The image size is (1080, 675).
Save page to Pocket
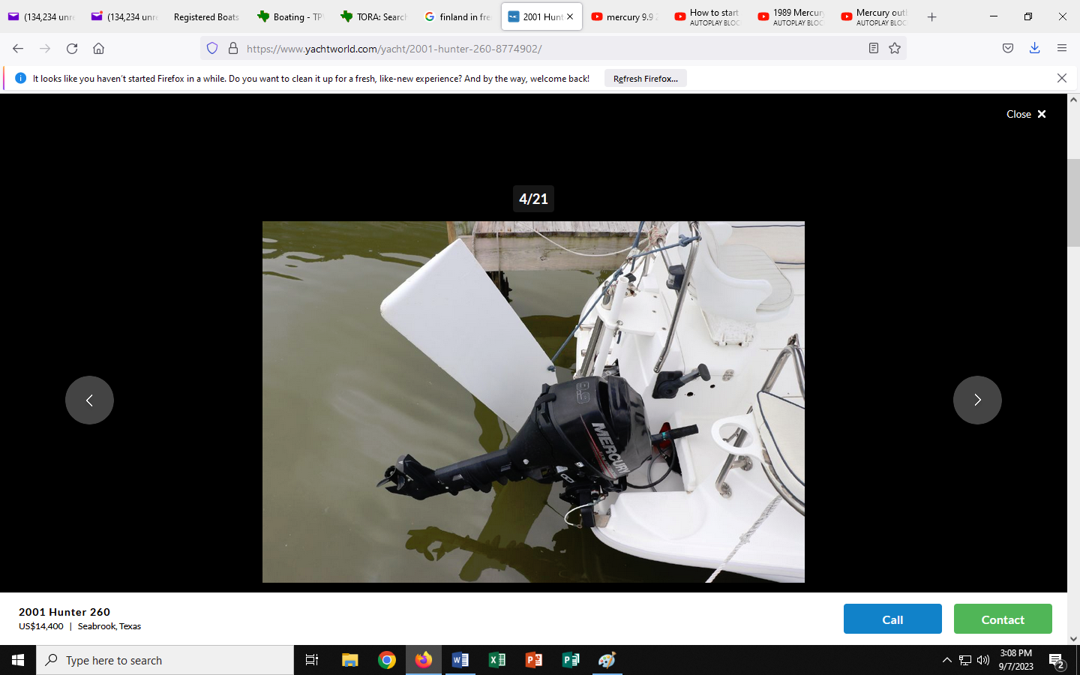coord(1008,48)
